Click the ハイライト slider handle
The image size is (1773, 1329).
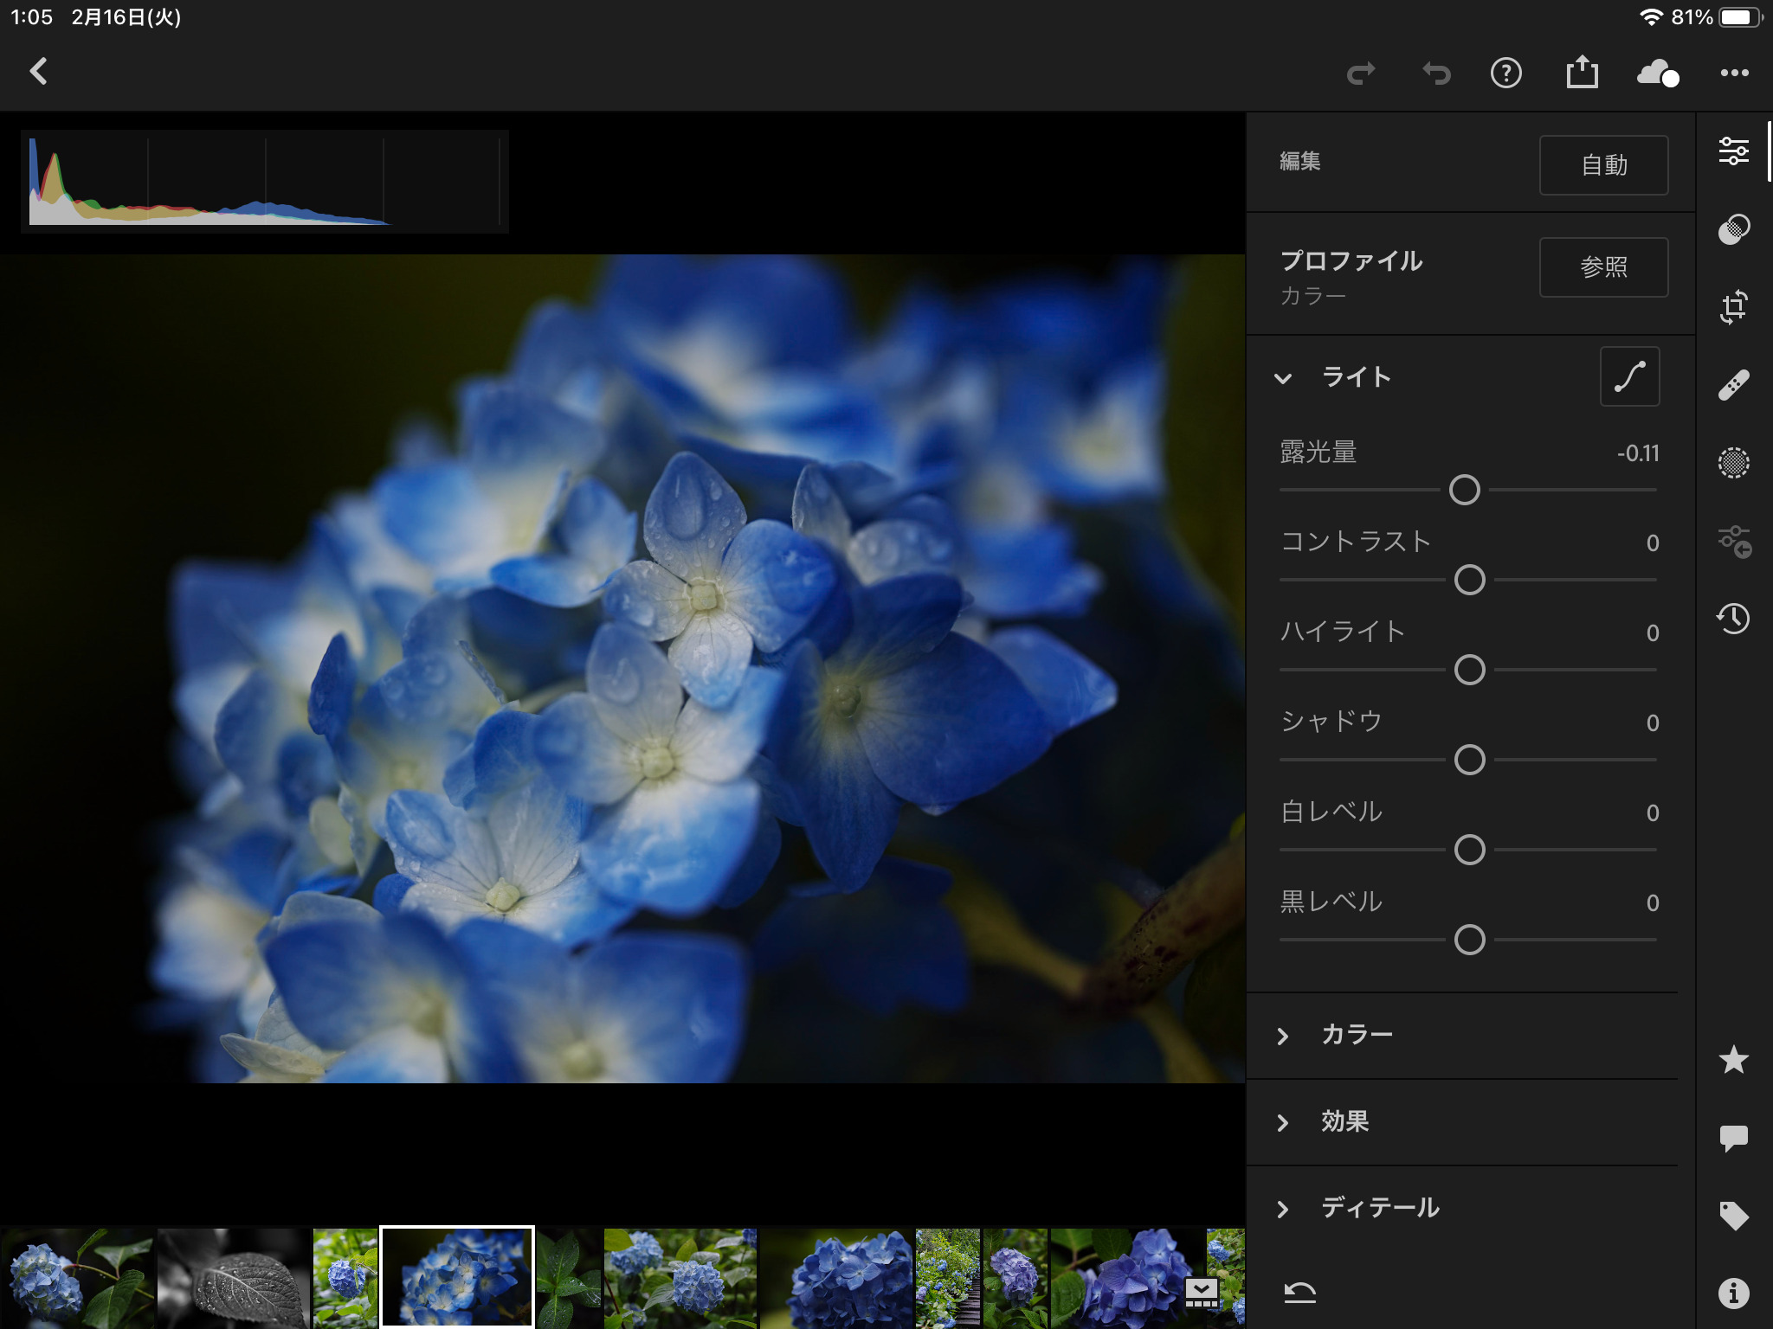pos(1470,670)
